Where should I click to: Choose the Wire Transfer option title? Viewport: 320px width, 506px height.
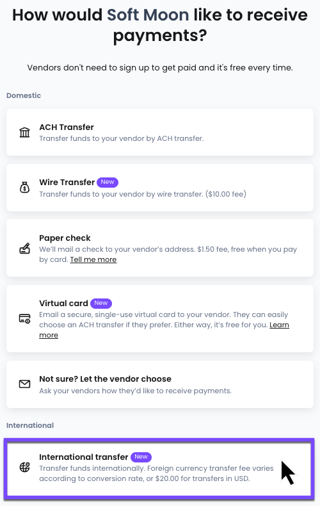[67, 183]
